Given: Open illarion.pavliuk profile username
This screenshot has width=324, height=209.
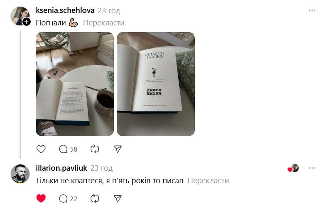Looking at the screenshot, I should 61,168.
